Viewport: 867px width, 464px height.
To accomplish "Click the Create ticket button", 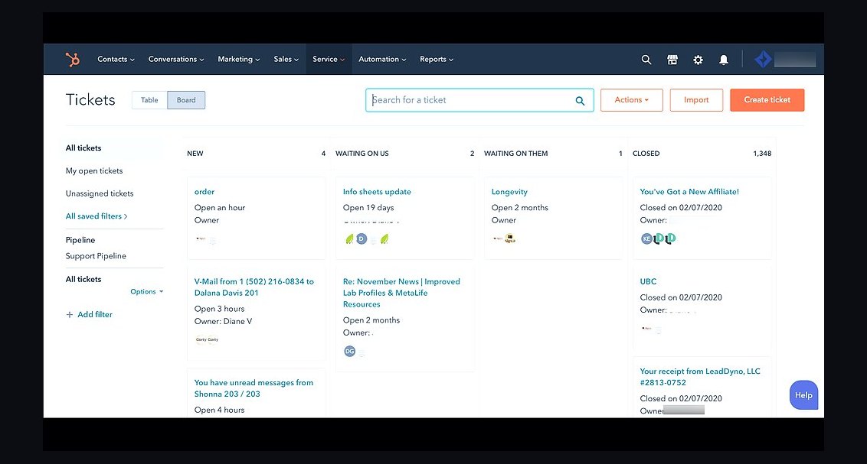I will 767,100.
